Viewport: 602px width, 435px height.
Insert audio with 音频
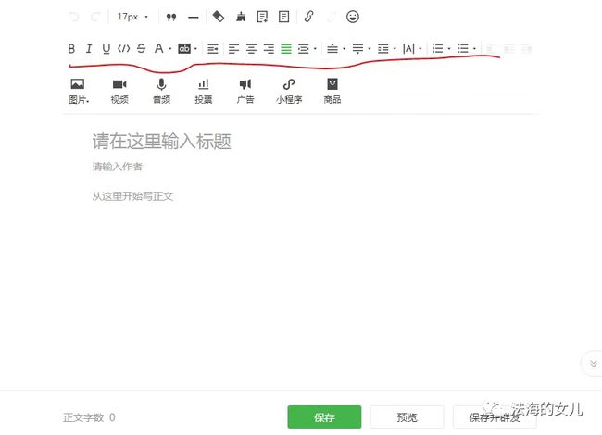point(161,92)
